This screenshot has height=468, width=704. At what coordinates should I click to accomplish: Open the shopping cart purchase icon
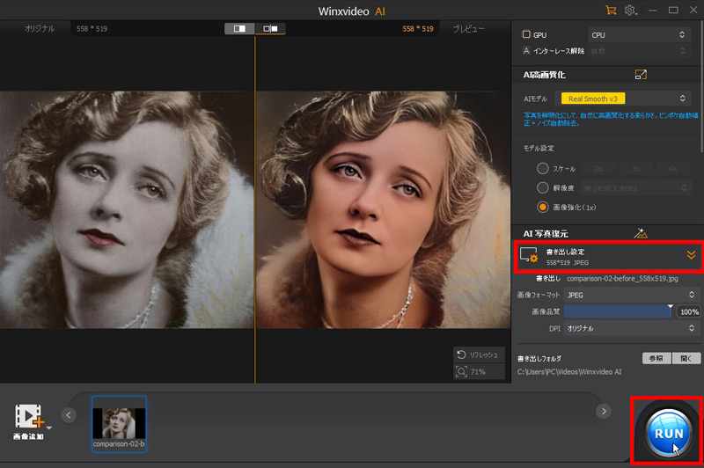(x=611, y=10)
